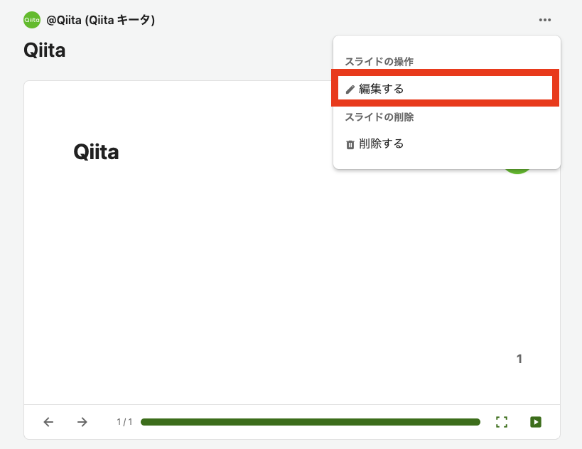
Task: Click the スライドの削除 section label
Action: (x=379, y=117)
